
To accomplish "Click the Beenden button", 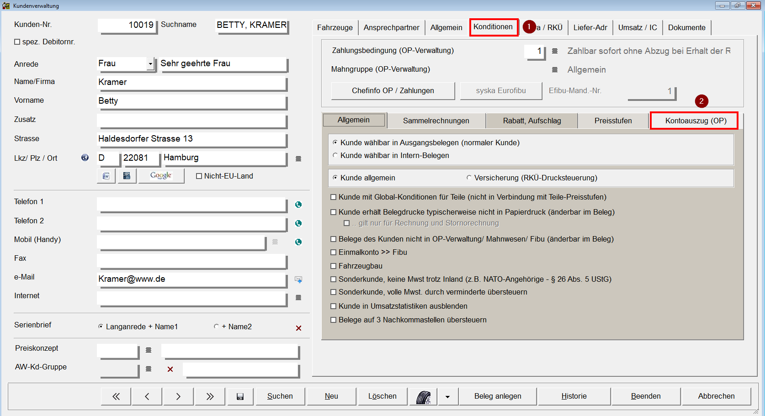I will (x=646, y=396).
